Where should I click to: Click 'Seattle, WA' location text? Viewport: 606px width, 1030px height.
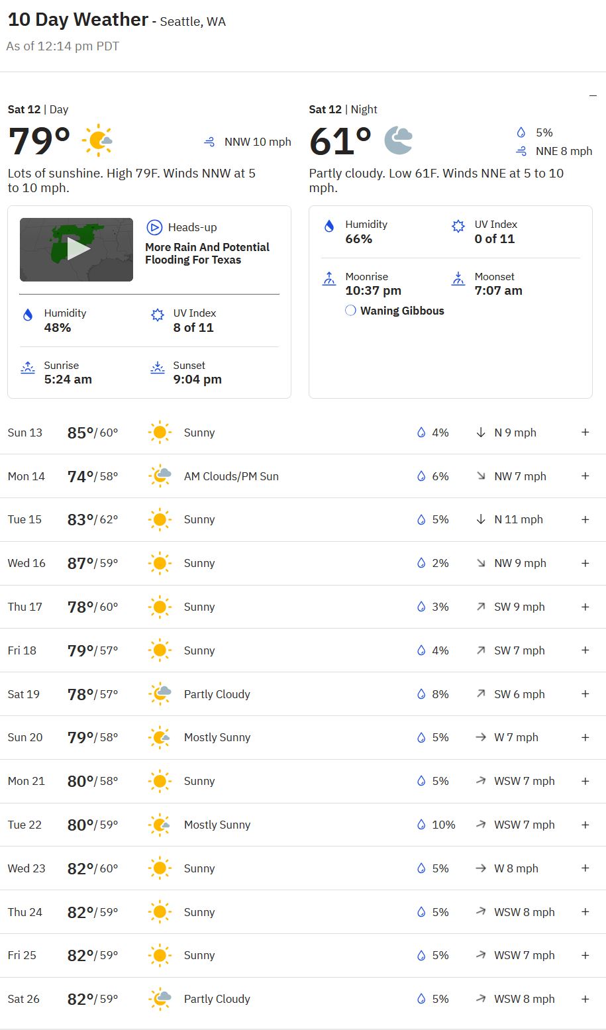coord(193,22)
